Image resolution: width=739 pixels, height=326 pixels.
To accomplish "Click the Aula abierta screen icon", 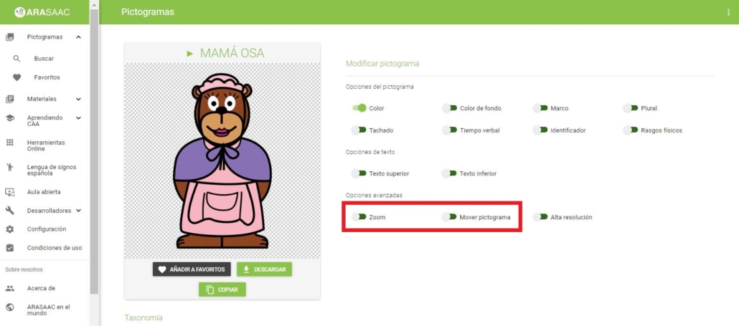I will click(10, 192).
